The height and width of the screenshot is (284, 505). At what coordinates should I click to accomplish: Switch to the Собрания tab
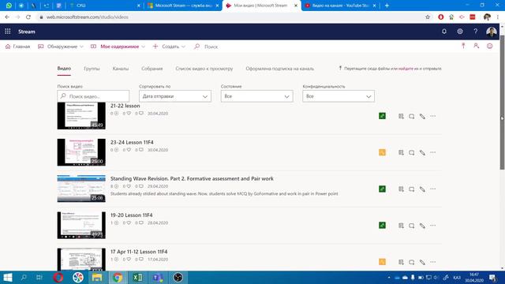[x=152, y=69]
